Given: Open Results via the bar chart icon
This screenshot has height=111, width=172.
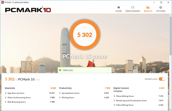Looking at the screenshot, I should (148, 7).
